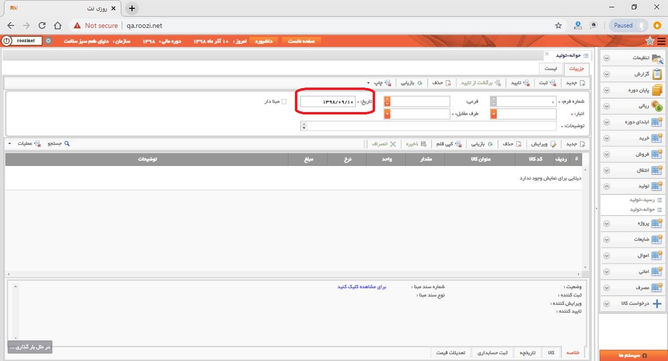Open the انبار dropdown
The height and width of the screenshot is (361, 668).
click(x=494, y=114)
